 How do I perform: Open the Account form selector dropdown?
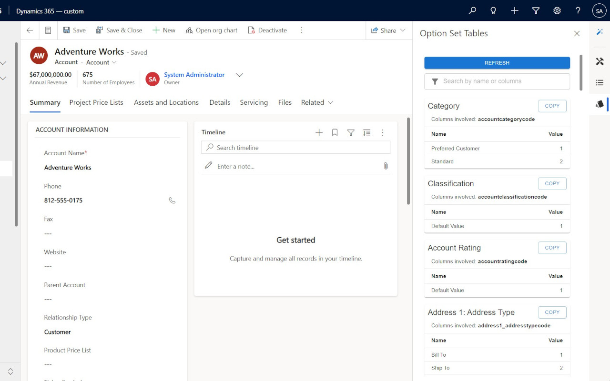pos(102,62)
